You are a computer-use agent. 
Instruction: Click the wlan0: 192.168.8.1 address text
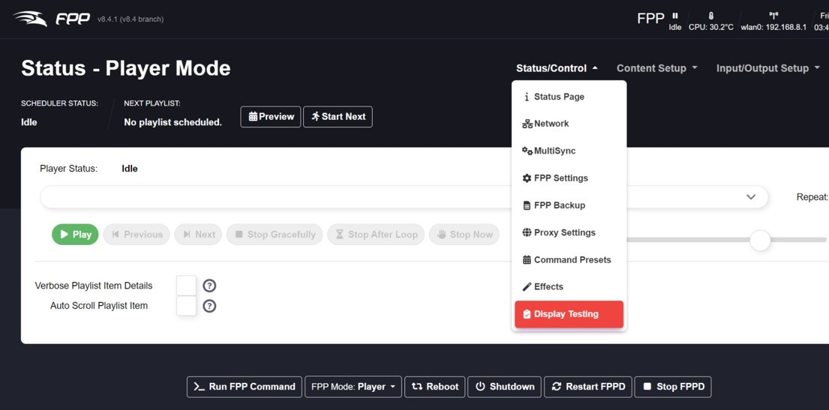(x=773, y=28)
